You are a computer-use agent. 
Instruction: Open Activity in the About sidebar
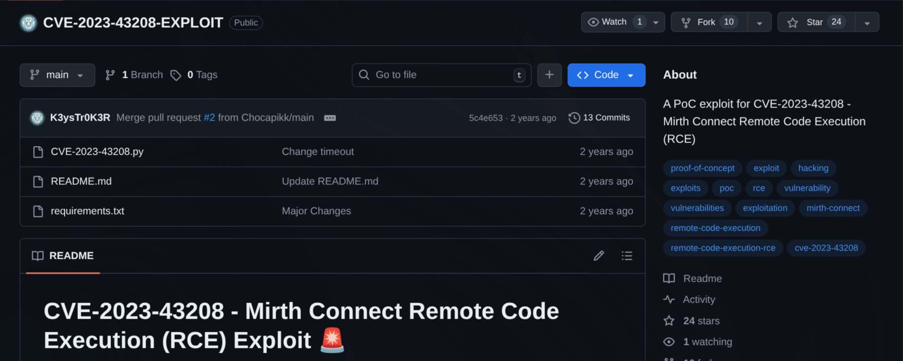(698, 300)
